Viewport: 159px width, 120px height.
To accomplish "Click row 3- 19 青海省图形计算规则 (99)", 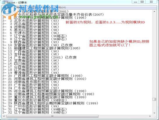I will (31, 73).
